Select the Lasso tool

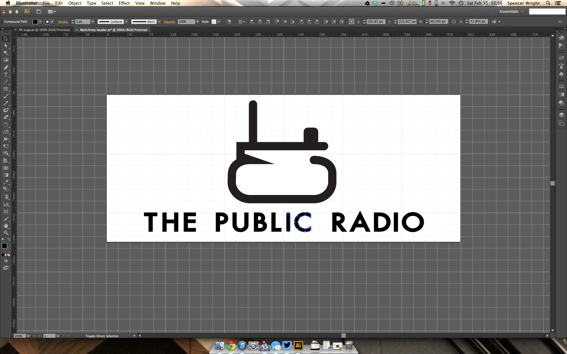click(6, 60)
